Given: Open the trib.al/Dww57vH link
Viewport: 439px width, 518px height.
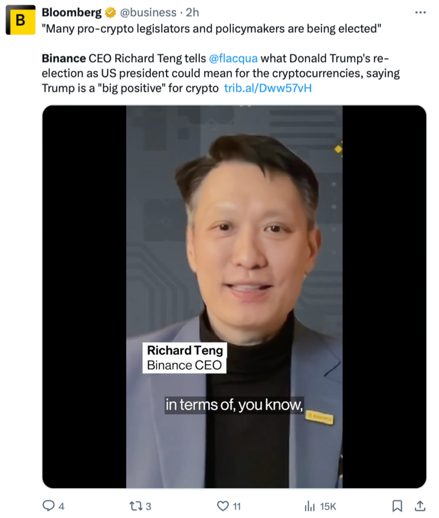Looking at the screenshot, I should 267,89.
